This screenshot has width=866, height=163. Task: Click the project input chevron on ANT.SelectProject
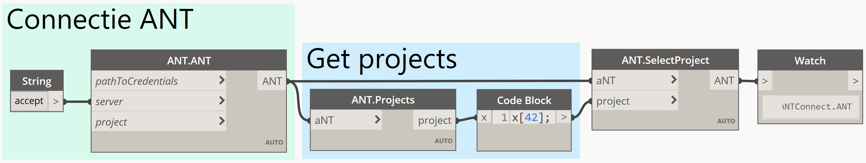[673, 100]
